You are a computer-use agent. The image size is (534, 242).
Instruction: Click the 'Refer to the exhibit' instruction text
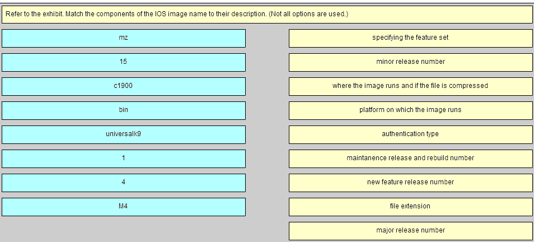coord(34,14)
